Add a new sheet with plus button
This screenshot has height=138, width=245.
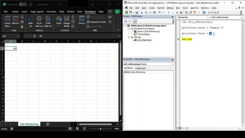47,124
